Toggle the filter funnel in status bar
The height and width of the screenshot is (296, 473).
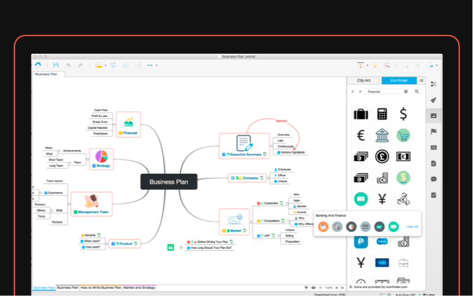point(306,287)
